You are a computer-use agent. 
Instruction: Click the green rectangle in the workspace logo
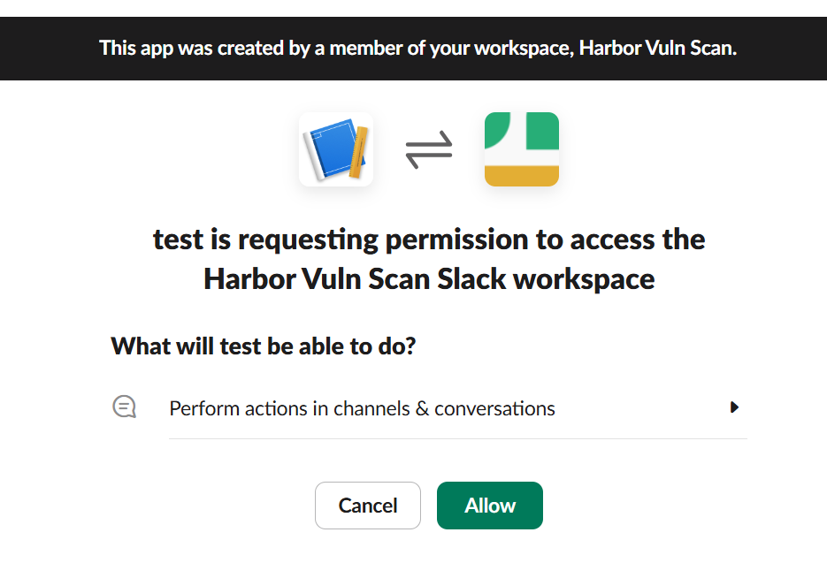(x=542, y=131)
